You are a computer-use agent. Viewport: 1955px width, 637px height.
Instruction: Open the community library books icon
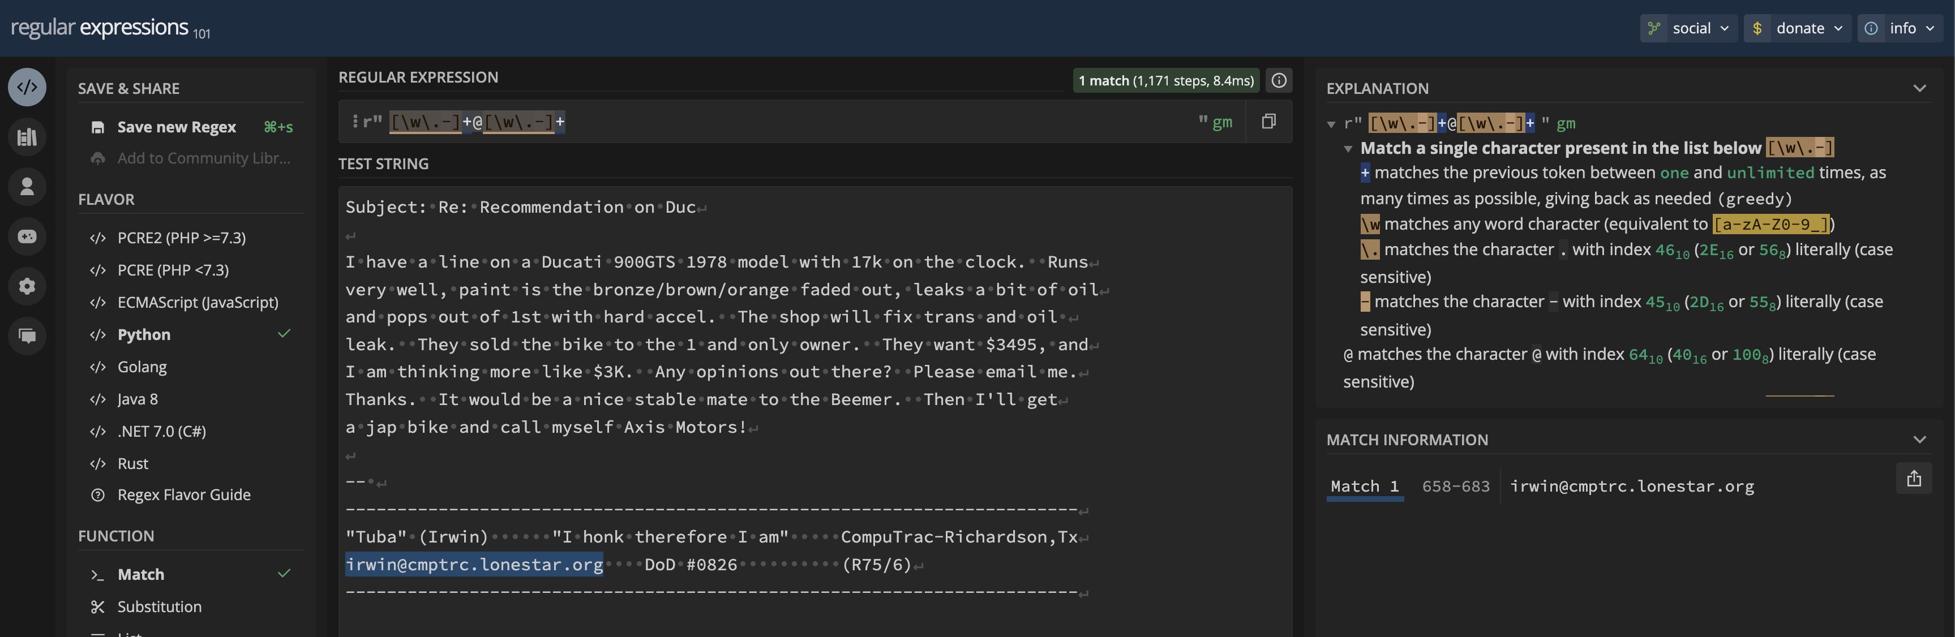pos(27,137)
